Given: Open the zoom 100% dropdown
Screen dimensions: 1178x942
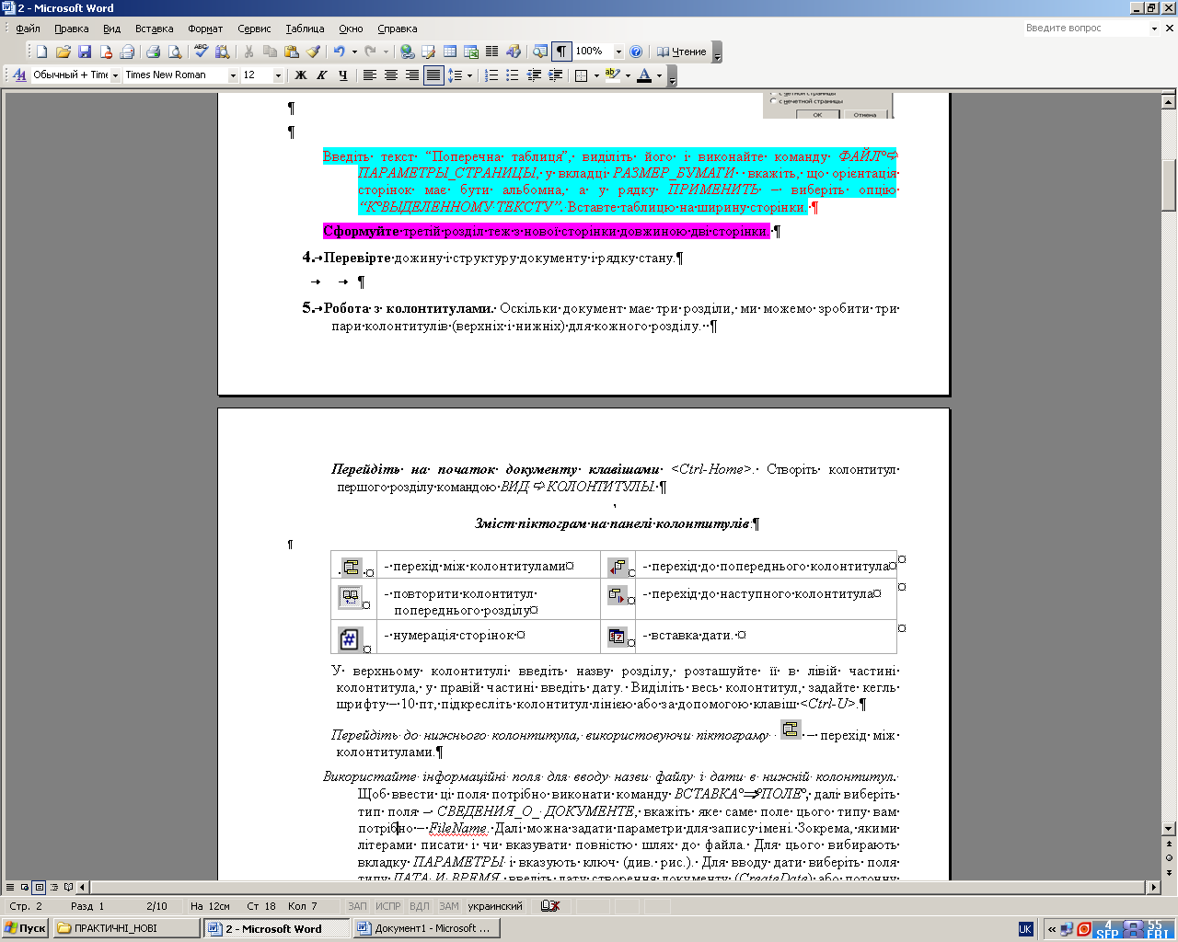Looking at the screenshot, I should coord(618,52).
